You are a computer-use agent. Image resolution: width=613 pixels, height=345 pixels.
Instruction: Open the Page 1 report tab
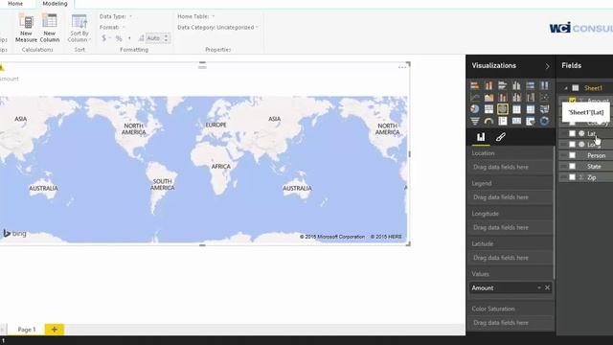27,330
